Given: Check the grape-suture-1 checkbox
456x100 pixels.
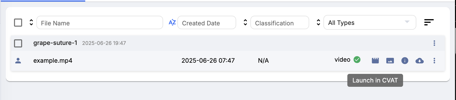Looking at the screenshot, I should coord(18,43).
